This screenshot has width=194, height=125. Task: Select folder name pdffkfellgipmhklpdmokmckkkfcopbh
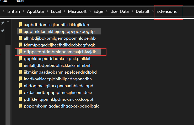pyautogui.click(x=59, y=99)
